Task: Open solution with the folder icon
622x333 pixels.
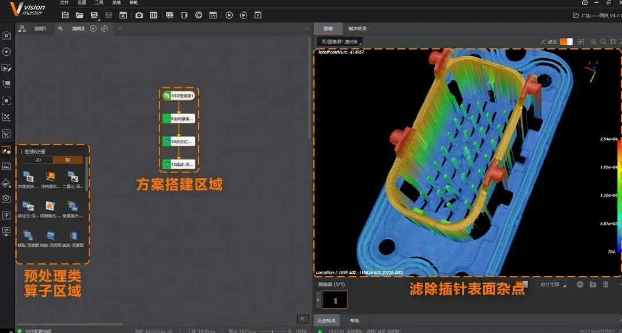Action: tap(79, 15)
